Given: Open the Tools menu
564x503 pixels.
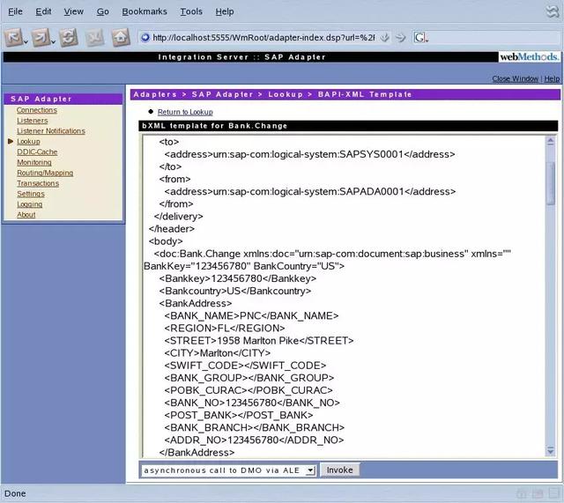Looking at the screenshot, I should 191,11.
